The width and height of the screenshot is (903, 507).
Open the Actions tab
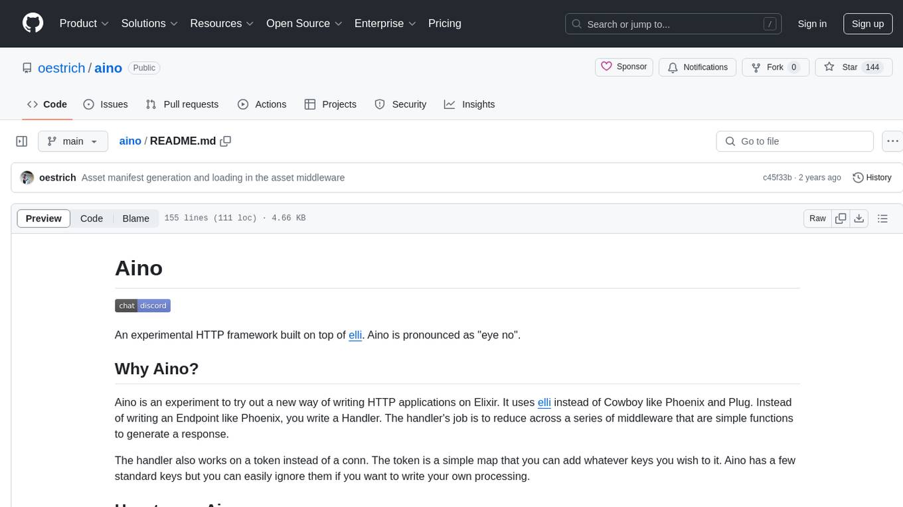click(262, 104)
